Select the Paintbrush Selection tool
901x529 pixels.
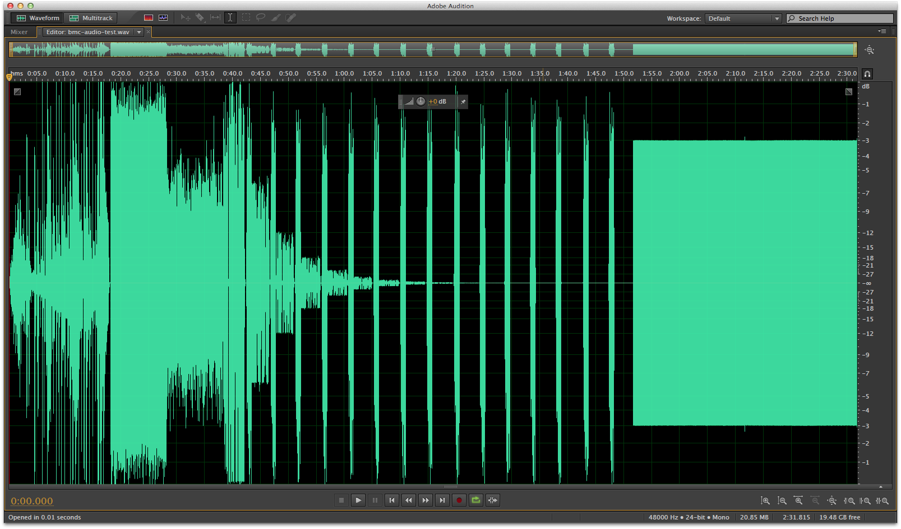tap(276, 18)
